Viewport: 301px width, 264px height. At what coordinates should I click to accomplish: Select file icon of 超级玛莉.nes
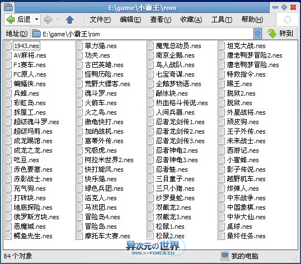(8, 131)
